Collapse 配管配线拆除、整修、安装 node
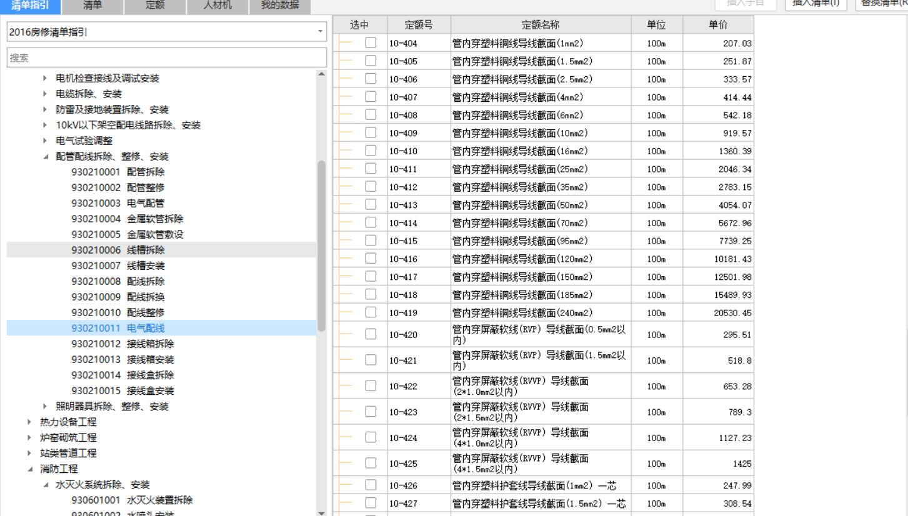The width and height of the screenshot is (908, 516). tap(45, 156)
